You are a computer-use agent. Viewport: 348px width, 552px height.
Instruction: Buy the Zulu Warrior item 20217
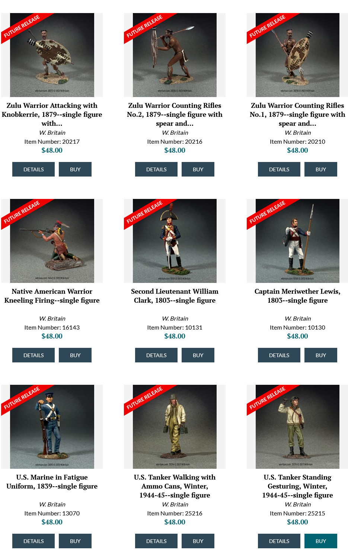click(x=75, y=169)
